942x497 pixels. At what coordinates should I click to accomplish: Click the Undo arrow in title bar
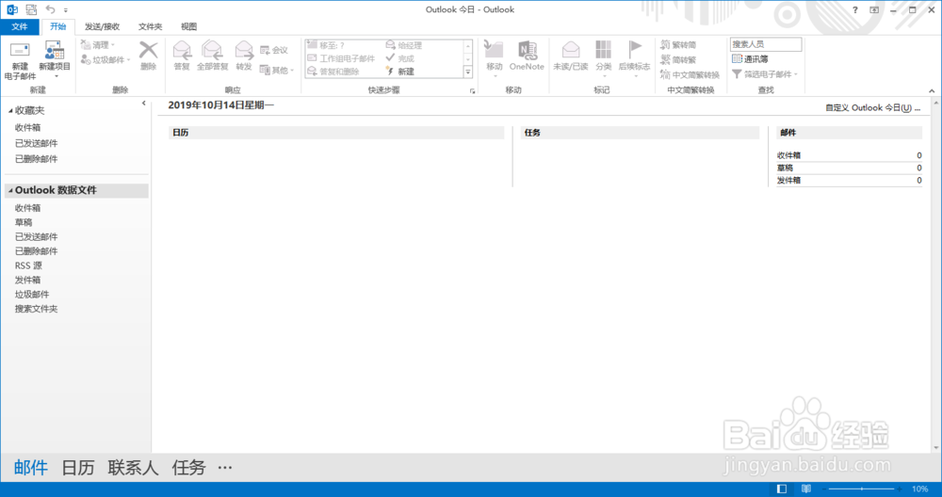(51, 9)
